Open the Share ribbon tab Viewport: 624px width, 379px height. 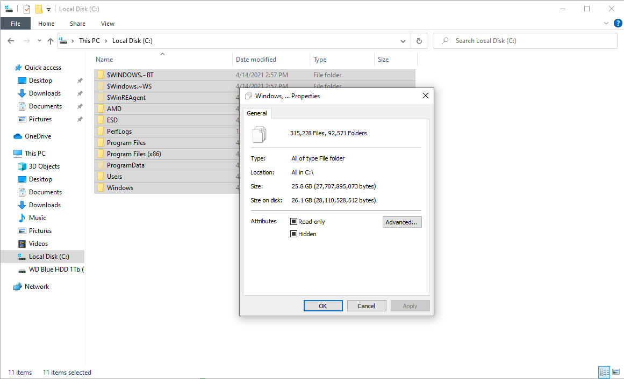[x=77, y=24]
